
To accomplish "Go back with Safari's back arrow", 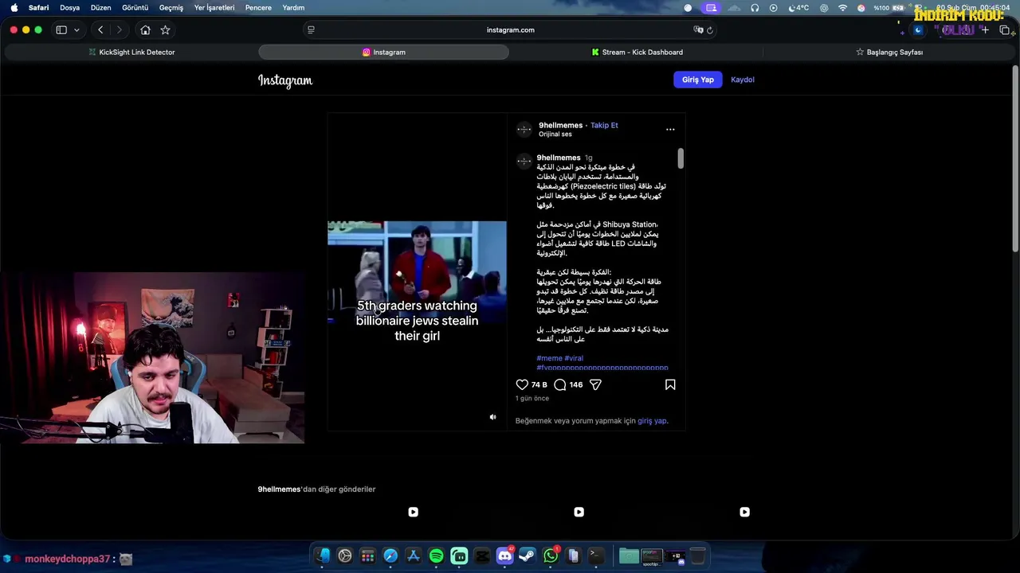I will point(100,29).
